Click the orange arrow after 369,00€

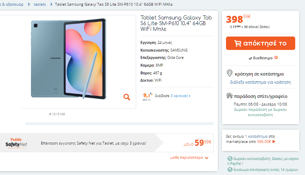click(274, 142)
